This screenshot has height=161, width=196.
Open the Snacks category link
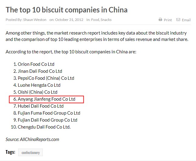(106, 20)
